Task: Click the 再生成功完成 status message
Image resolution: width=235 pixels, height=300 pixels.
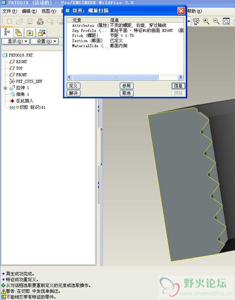Action: coord(20,274)
